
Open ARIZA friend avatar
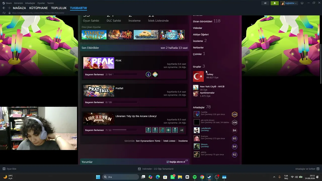[197, 154]
